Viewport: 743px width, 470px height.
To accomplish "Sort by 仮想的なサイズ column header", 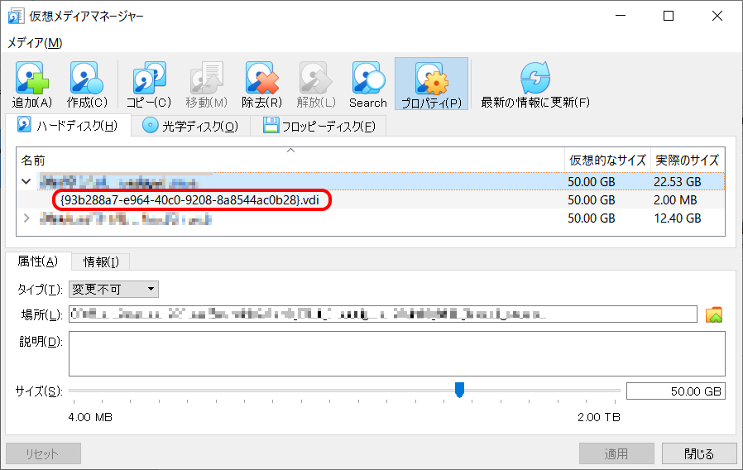I will (x=607, y=161).
